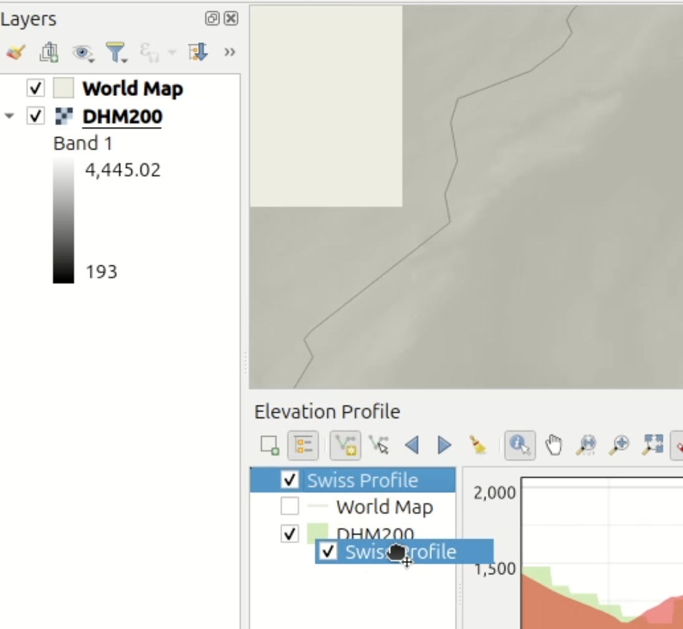Select DHM200 layer name in Layers panel
This screenshot has height=629, width=683.
coord(122,116)
